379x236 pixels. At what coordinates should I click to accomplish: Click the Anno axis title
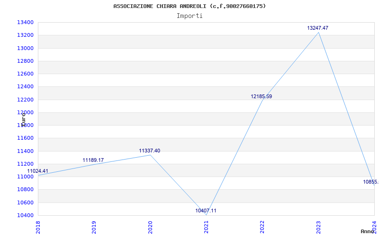pos(368,231)
